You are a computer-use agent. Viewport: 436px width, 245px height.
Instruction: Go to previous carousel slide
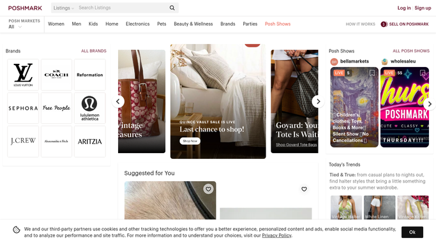[118, 101]
